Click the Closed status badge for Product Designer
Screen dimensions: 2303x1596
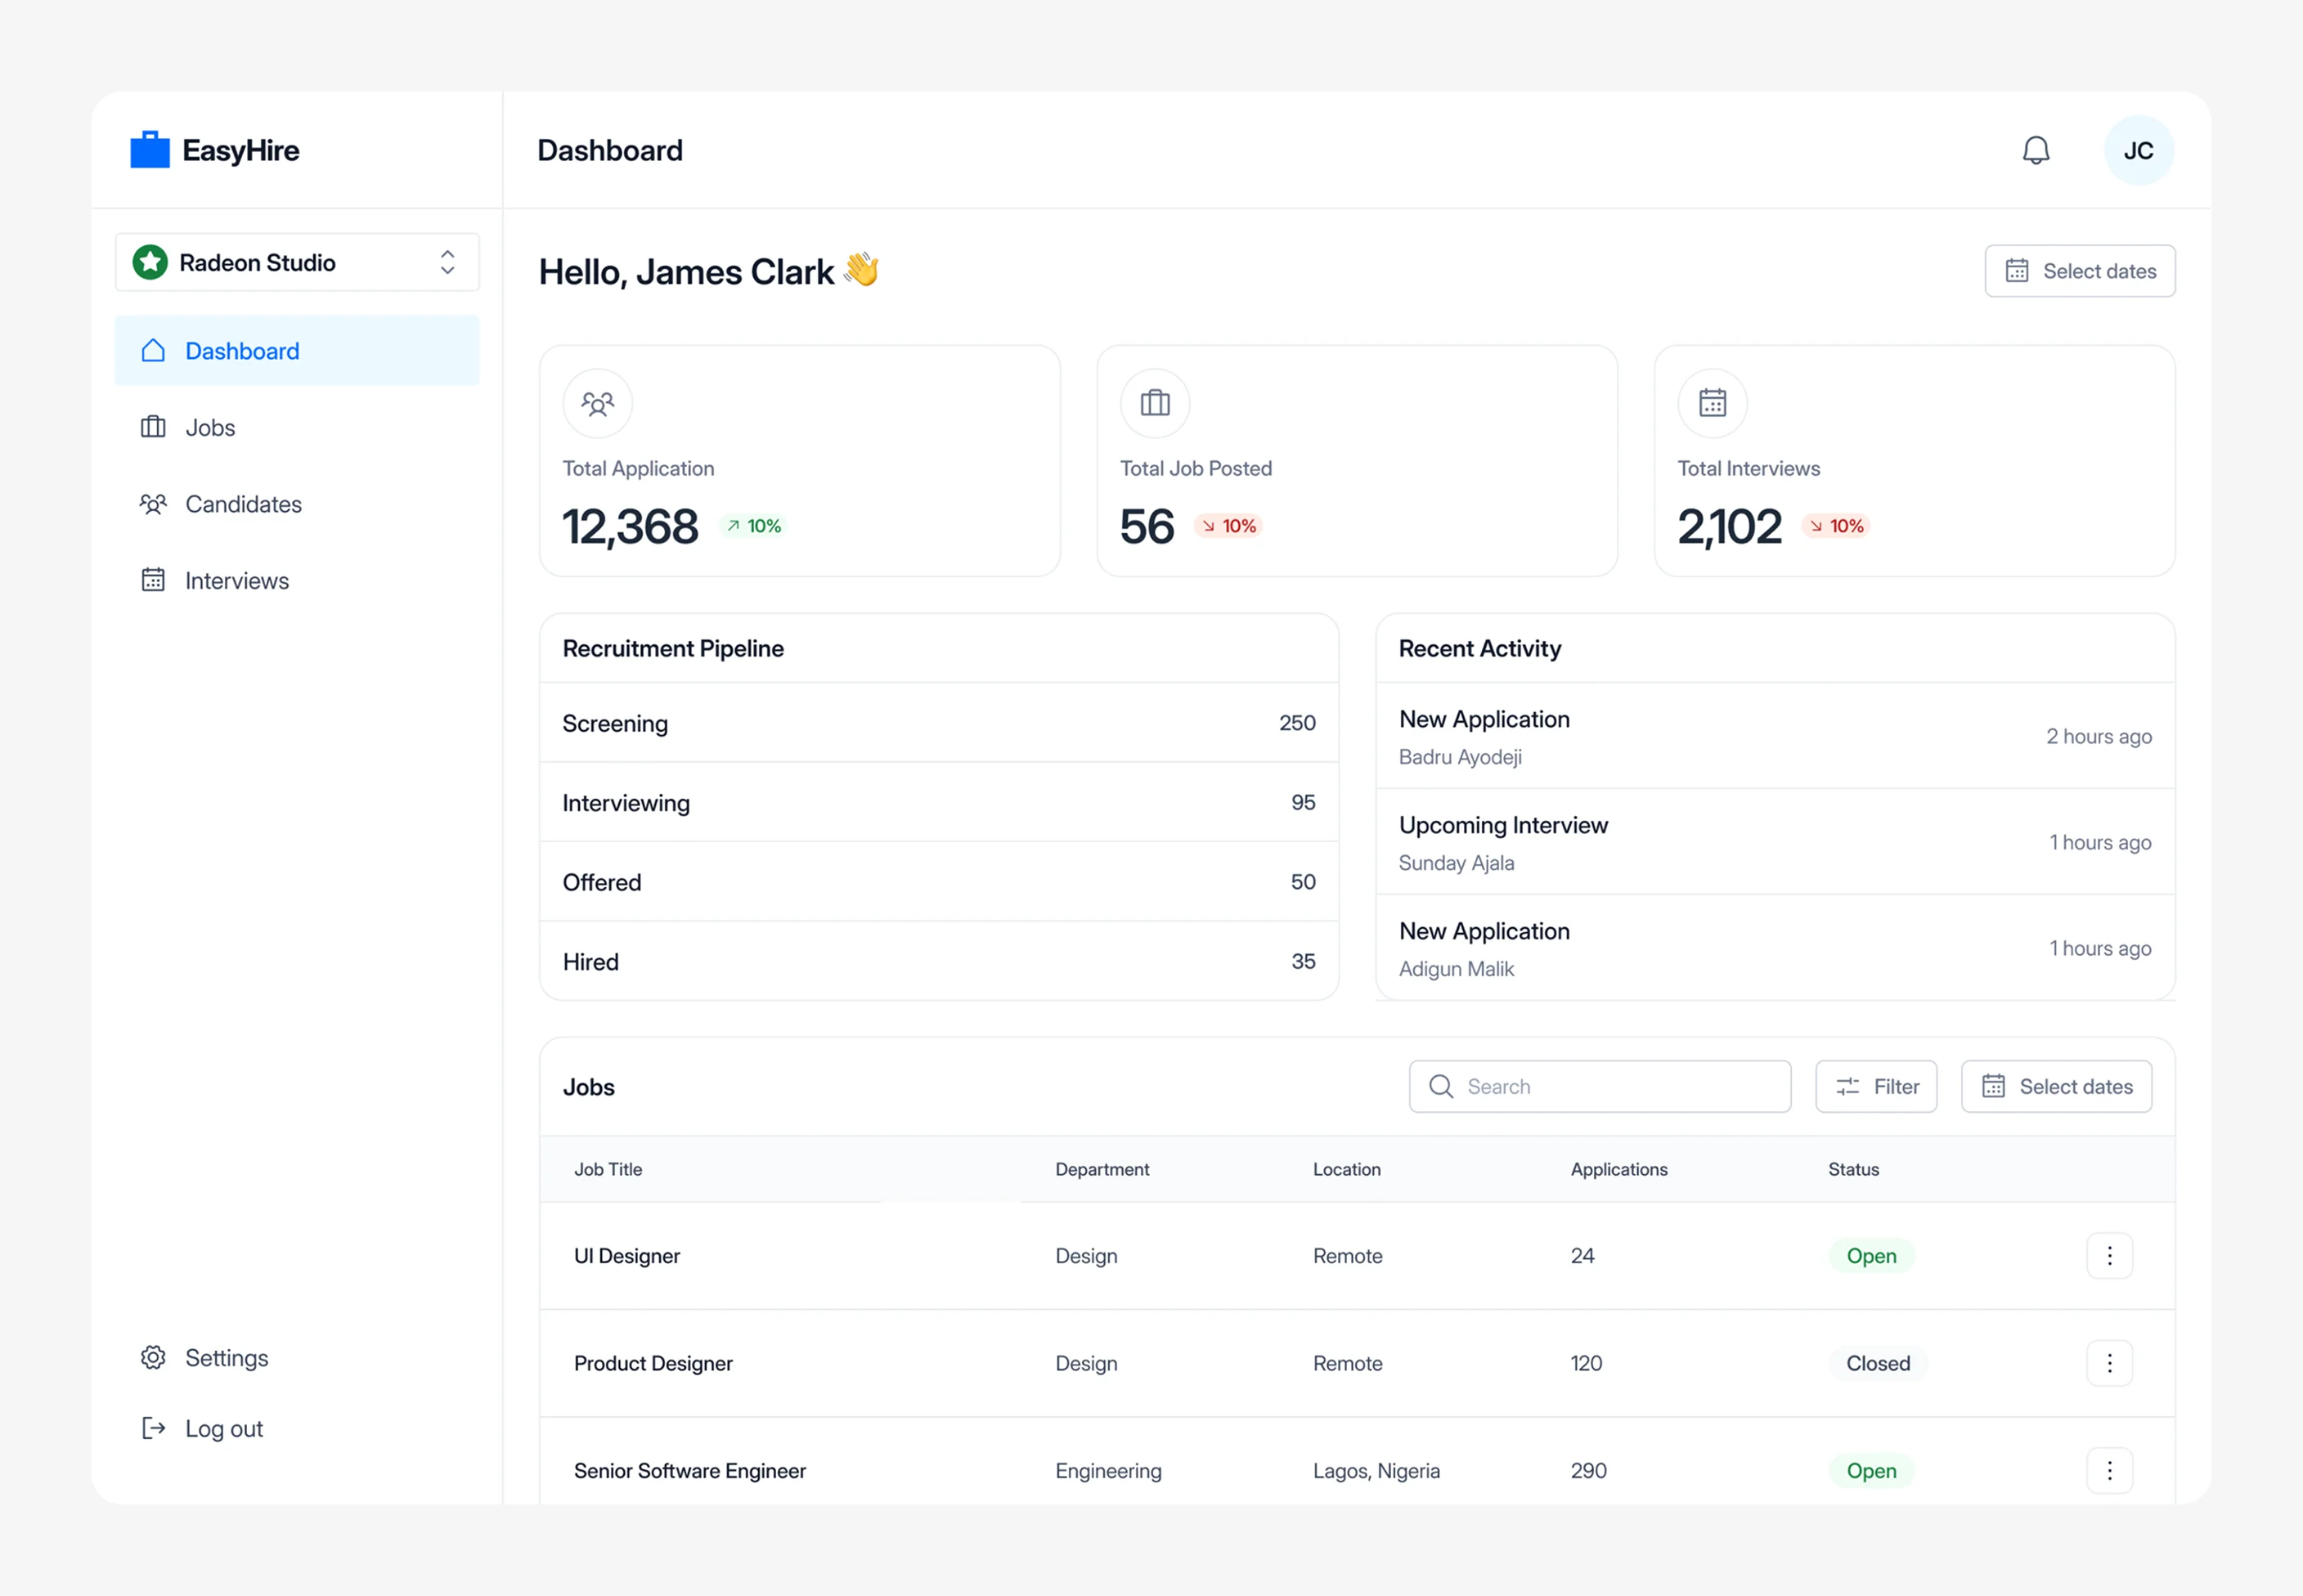[1878, 1363]
